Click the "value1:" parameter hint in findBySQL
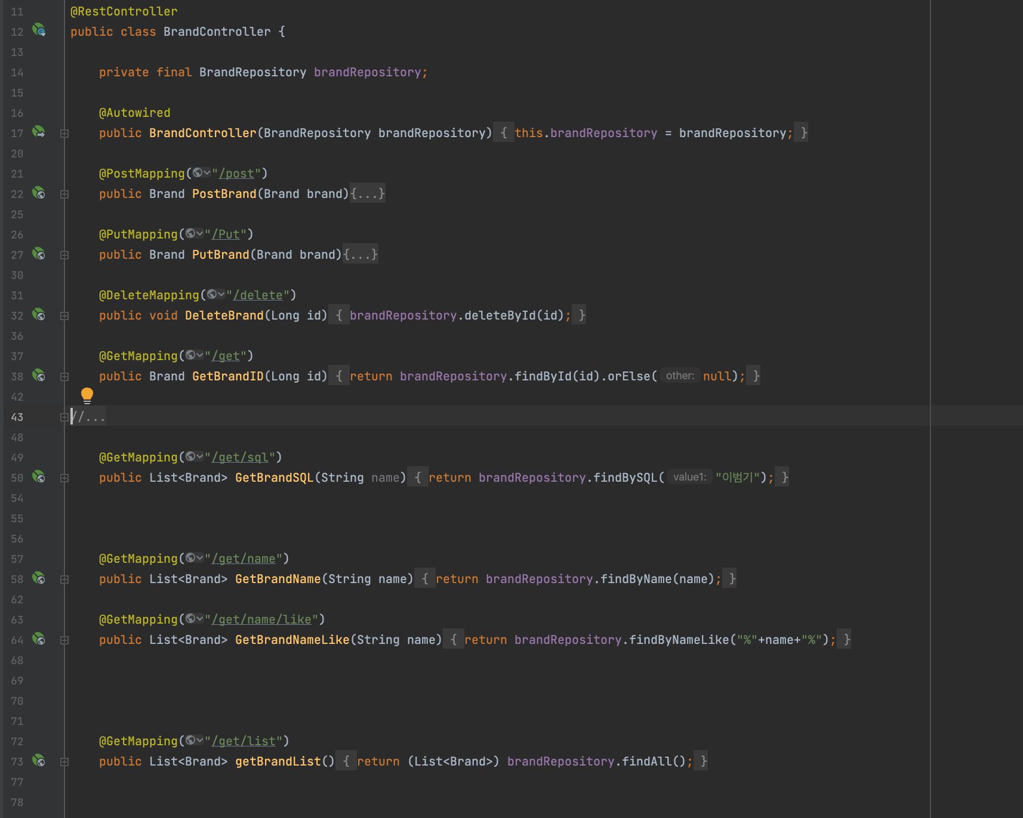This screenshot has height=818, width=1023. point(689,477)
